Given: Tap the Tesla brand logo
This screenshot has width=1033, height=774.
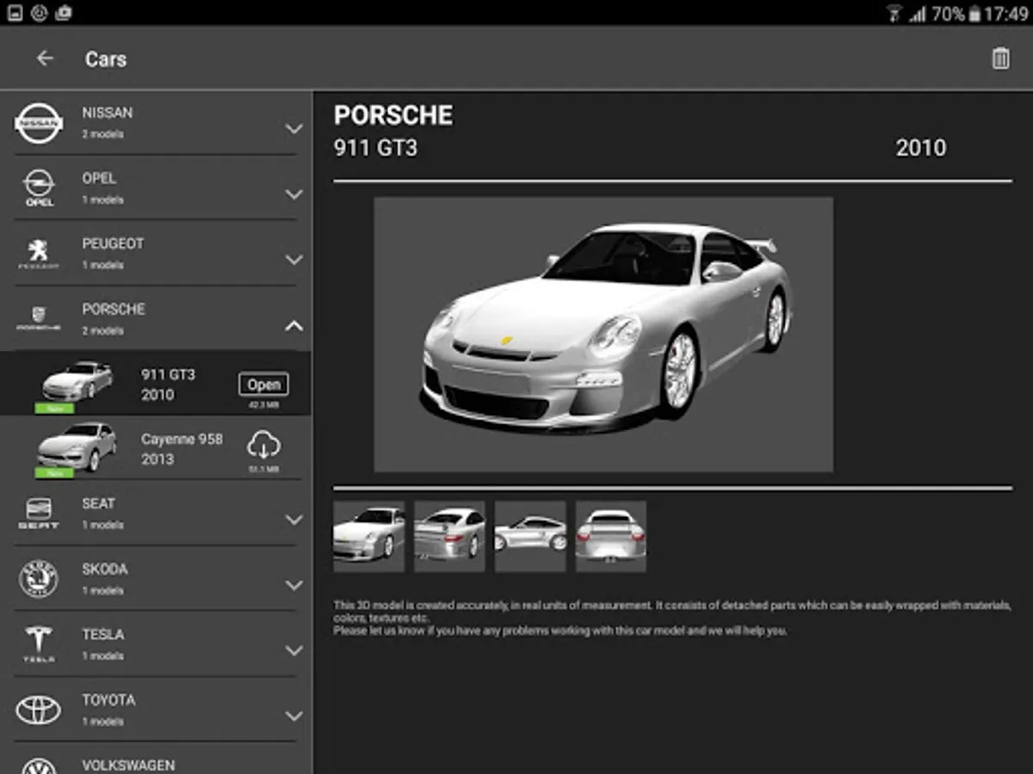Looking at the screenshot, I should click(39, 644).
